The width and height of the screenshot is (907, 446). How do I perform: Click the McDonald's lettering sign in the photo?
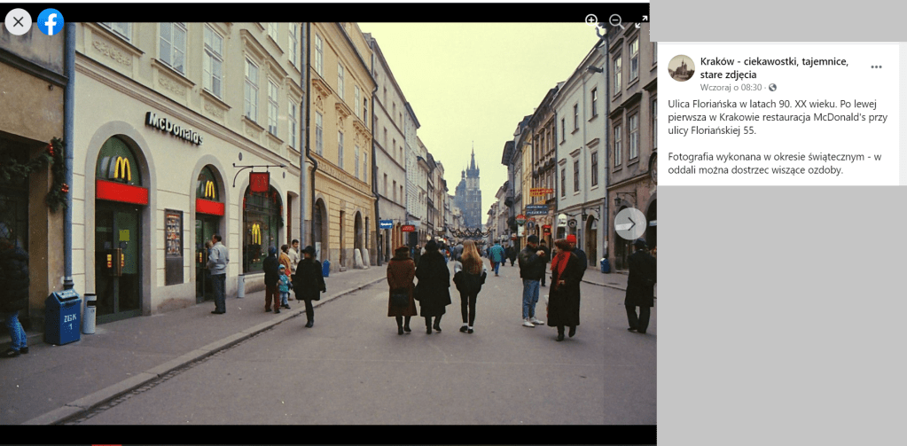pos(174,129)
